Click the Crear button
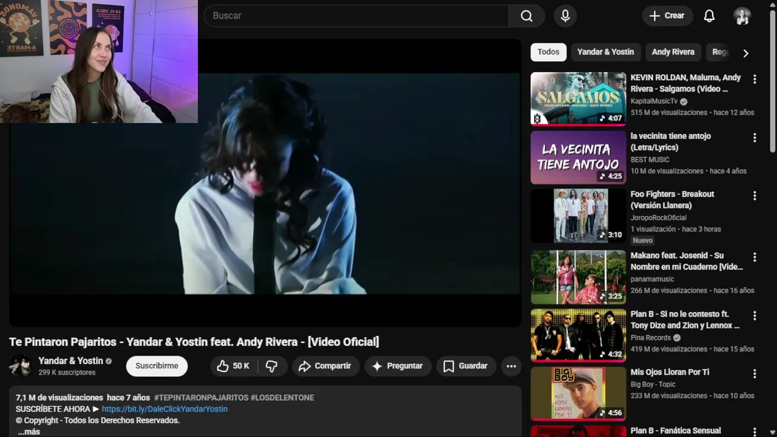777x437 pixels. (667, 16)
